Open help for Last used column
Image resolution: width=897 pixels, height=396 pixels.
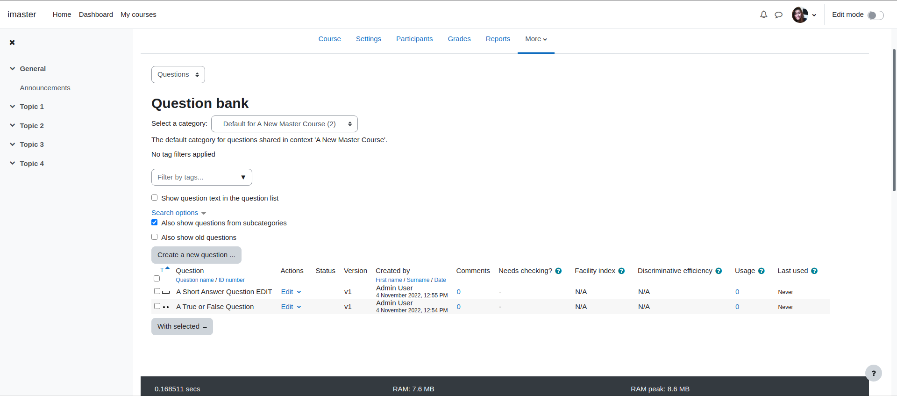click(x=814, y=271)
